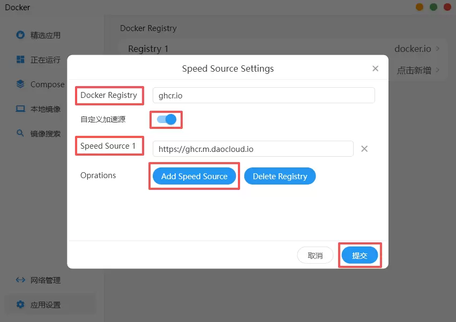
Task: Open the 本地镜像 laptop icon
Action: tap(20, 109)
